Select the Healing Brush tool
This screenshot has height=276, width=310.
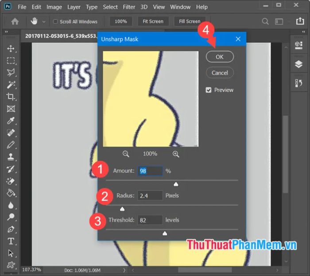[11, 132]
